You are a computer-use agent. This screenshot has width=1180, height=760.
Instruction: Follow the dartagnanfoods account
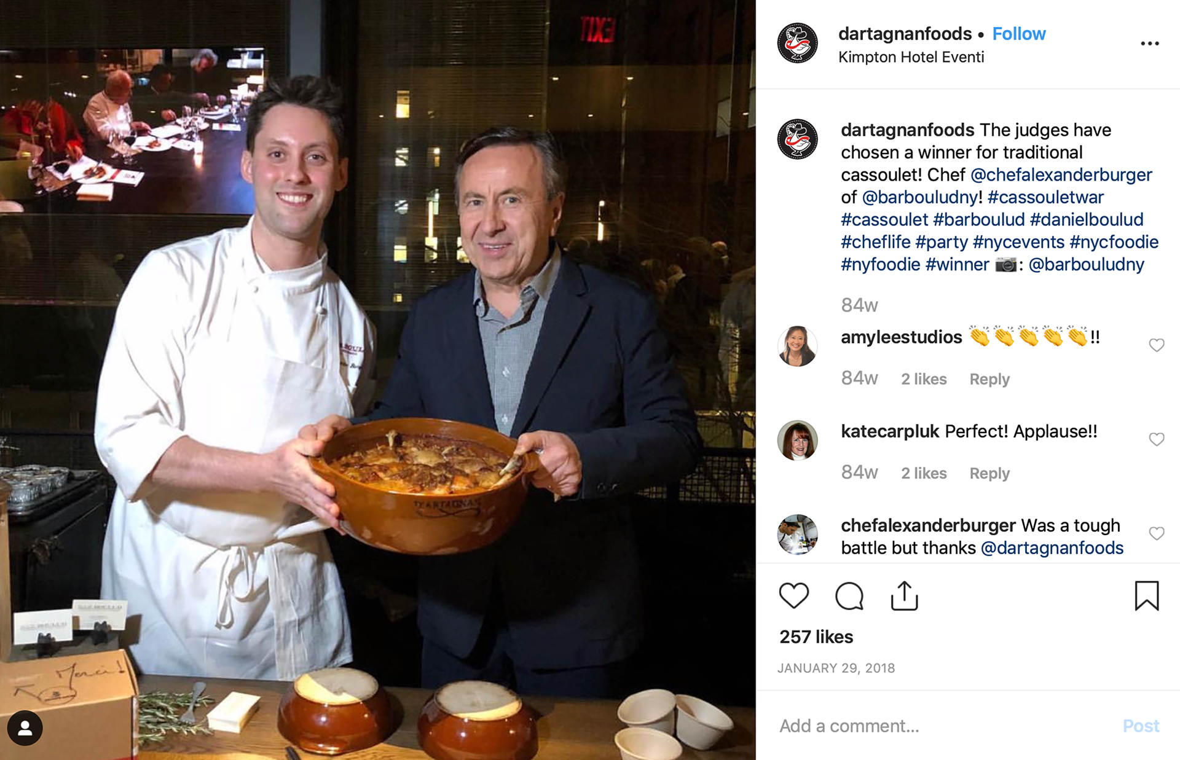coord(1018,34)
